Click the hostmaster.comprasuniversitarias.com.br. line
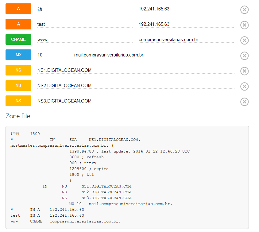The height and width of the screenshot is (232, 259). (62, 145)
